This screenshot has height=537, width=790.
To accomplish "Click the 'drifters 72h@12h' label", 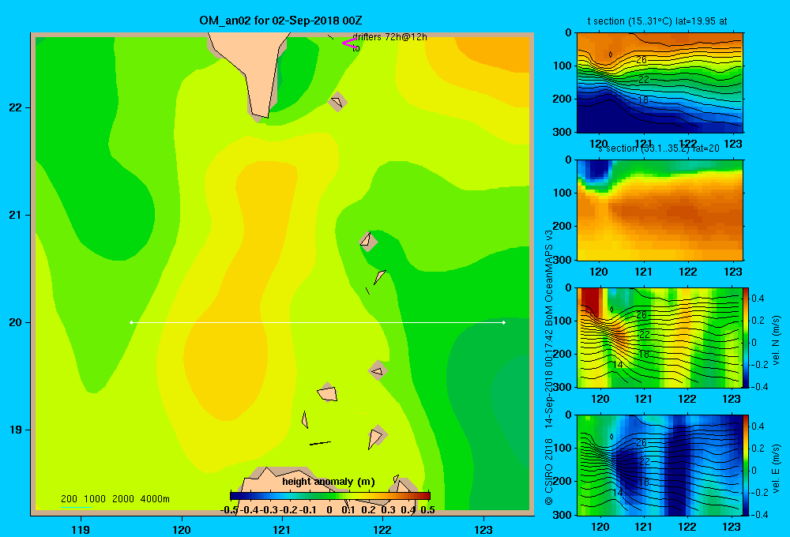I will (x=389, y=37).
